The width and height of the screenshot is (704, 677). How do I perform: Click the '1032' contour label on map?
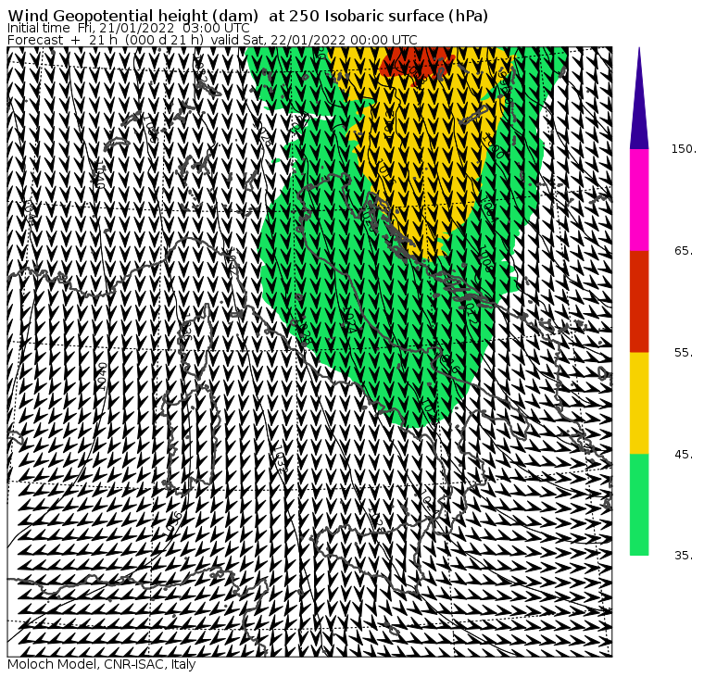tap(279, 458)
